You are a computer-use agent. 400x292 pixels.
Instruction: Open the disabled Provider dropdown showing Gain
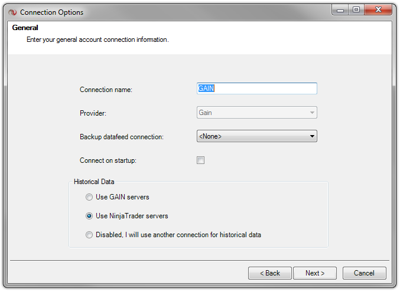[x=257, y=113]
